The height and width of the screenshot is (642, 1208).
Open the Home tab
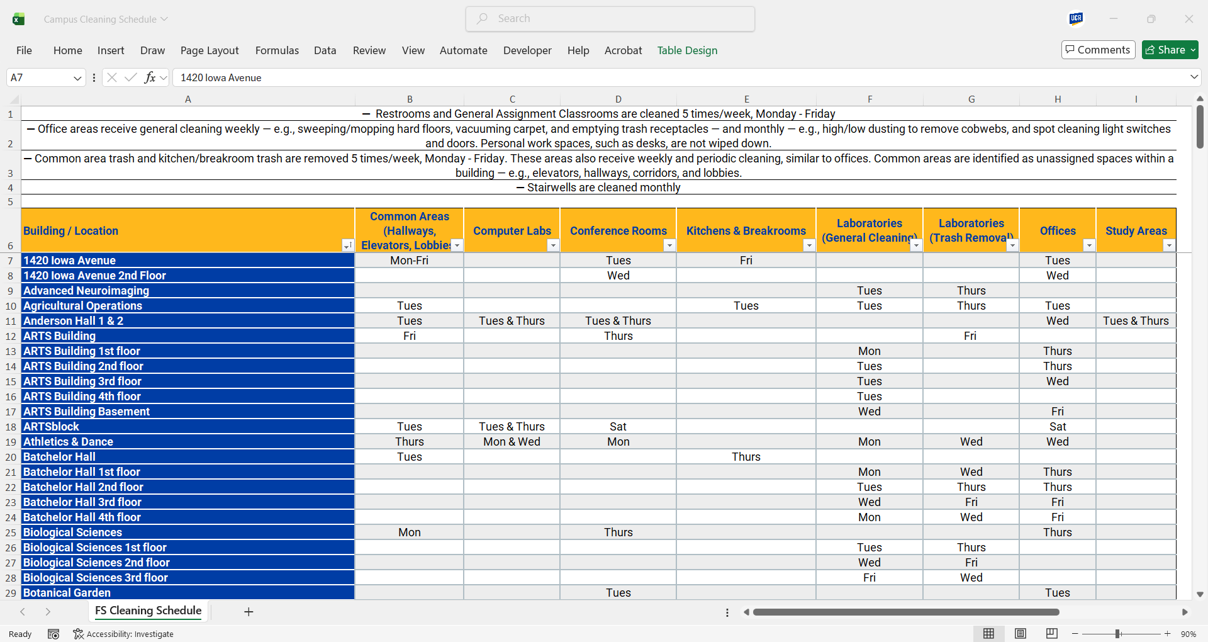[68, 50]
